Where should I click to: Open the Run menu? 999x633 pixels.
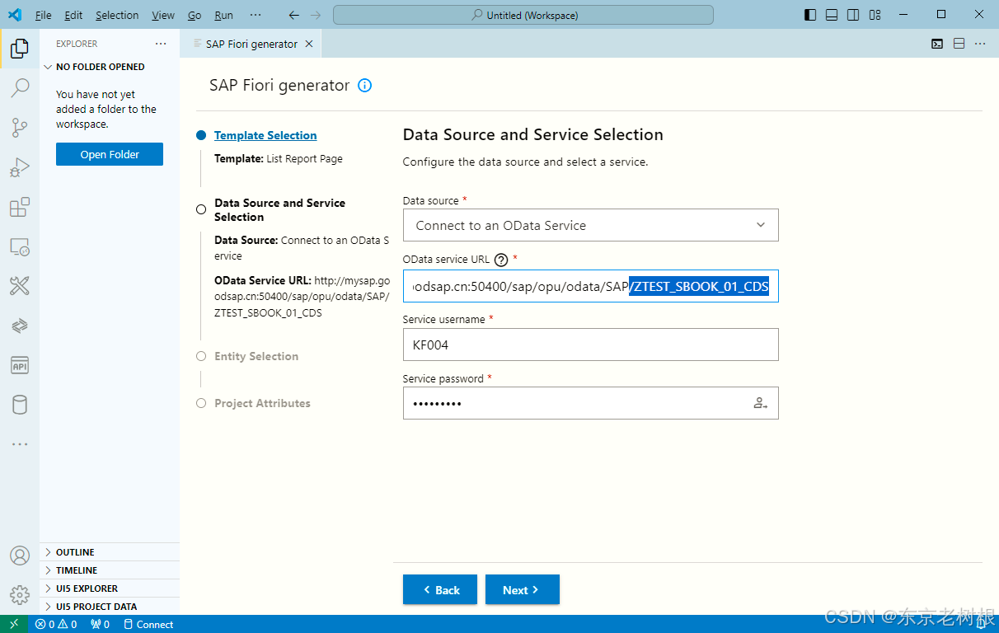pos(223,15)
